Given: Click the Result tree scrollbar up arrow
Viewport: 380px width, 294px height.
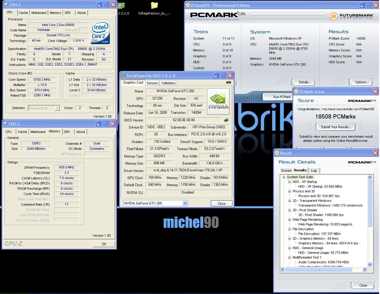Looking at the screenshot, I should (x=370, y=177).
